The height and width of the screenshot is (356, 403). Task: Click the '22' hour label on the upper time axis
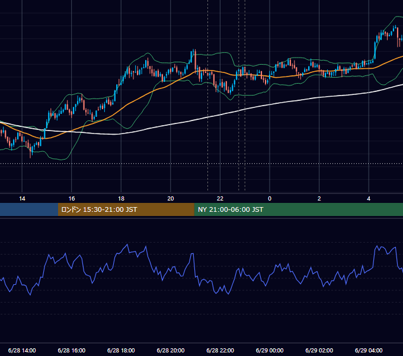[x=220, y=199]
